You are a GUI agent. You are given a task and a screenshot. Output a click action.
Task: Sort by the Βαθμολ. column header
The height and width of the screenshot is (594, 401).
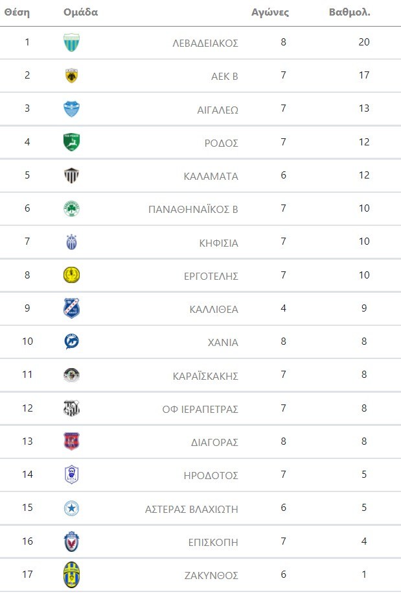tap(349, 12)
